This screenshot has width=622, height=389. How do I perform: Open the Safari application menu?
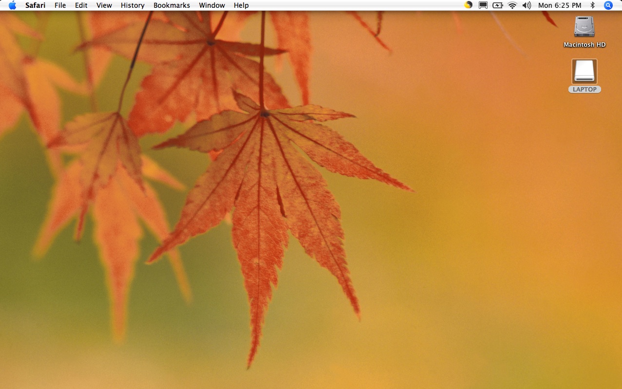tap(36, 5)
